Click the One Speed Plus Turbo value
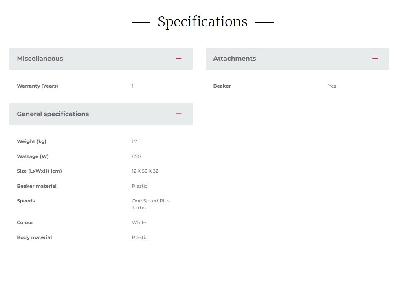Viewport: 398px width, 292px height. pos(150,204)
